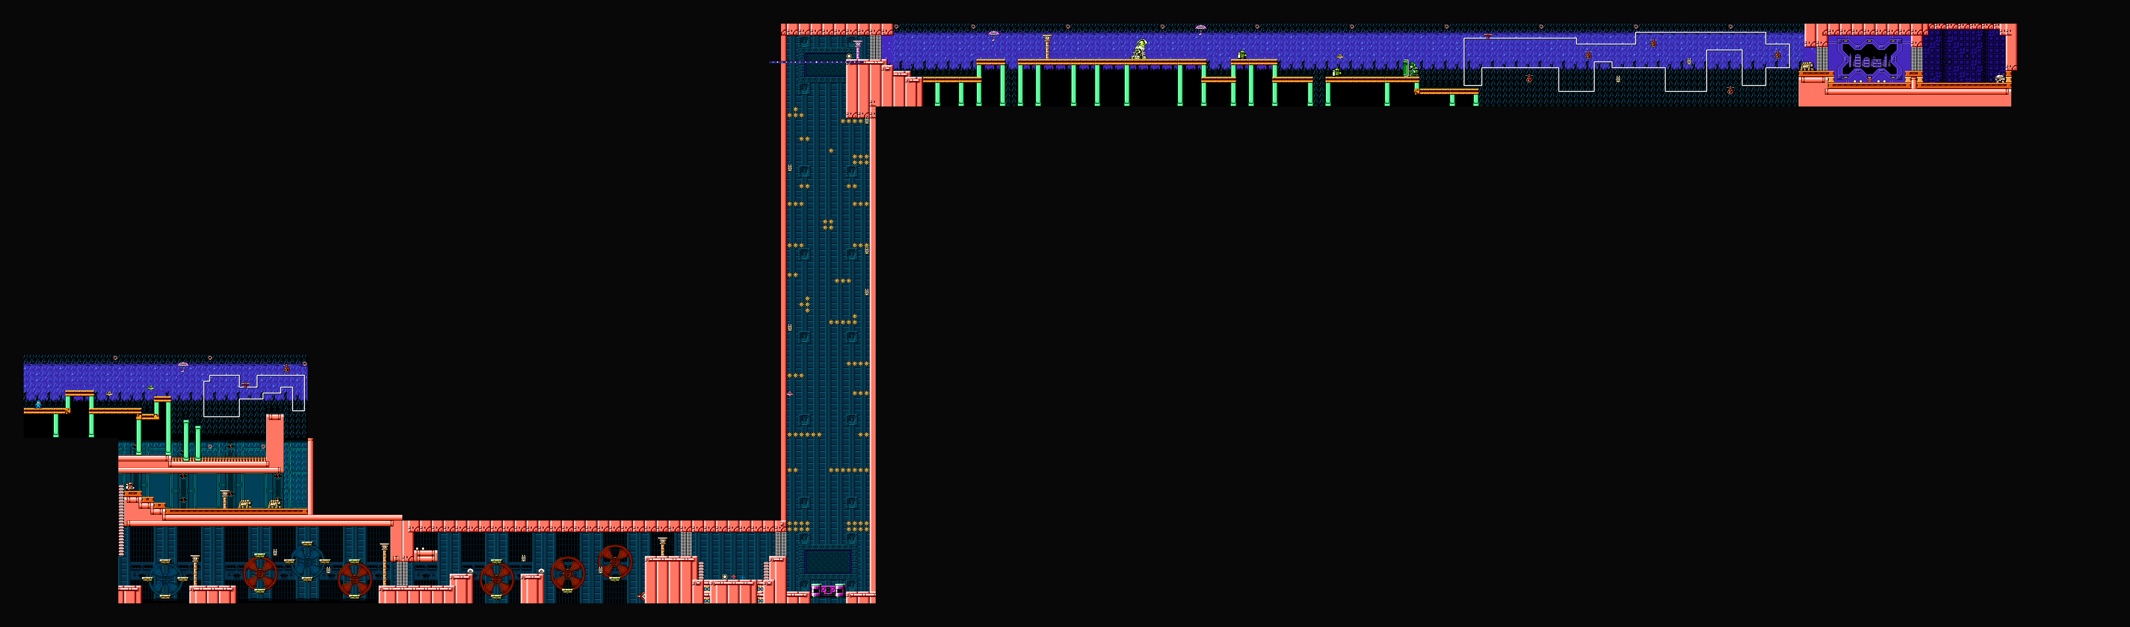Click the white boss robot in the dark chamber
This screenshot has height=627, width=2130.
(x=2000, y=79)
